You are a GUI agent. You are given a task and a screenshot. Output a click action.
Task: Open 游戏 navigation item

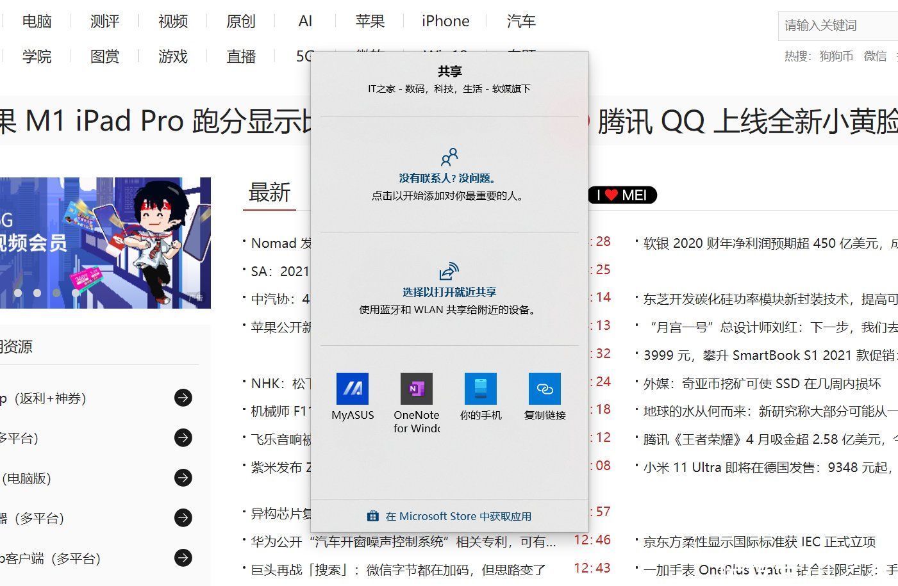coord(173,56)
